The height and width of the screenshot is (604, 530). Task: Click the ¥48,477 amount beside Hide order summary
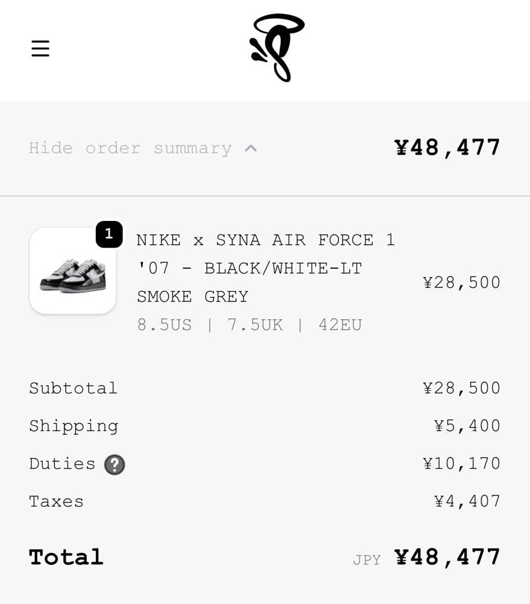(x=448, y=147)
